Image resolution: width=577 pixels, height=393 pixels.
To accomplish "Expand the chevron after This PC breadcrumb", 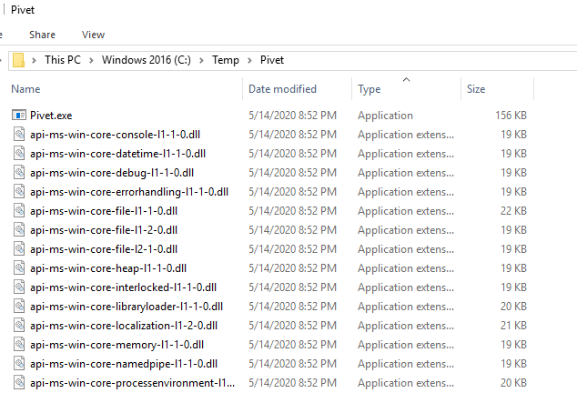I will [93, 61].
